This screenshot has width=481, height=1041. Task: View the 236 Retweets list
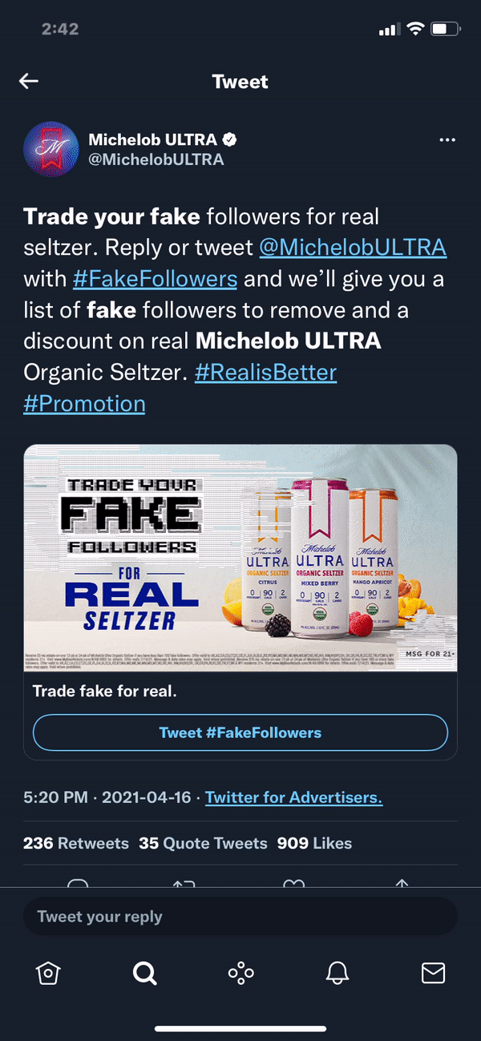point(76,843)
